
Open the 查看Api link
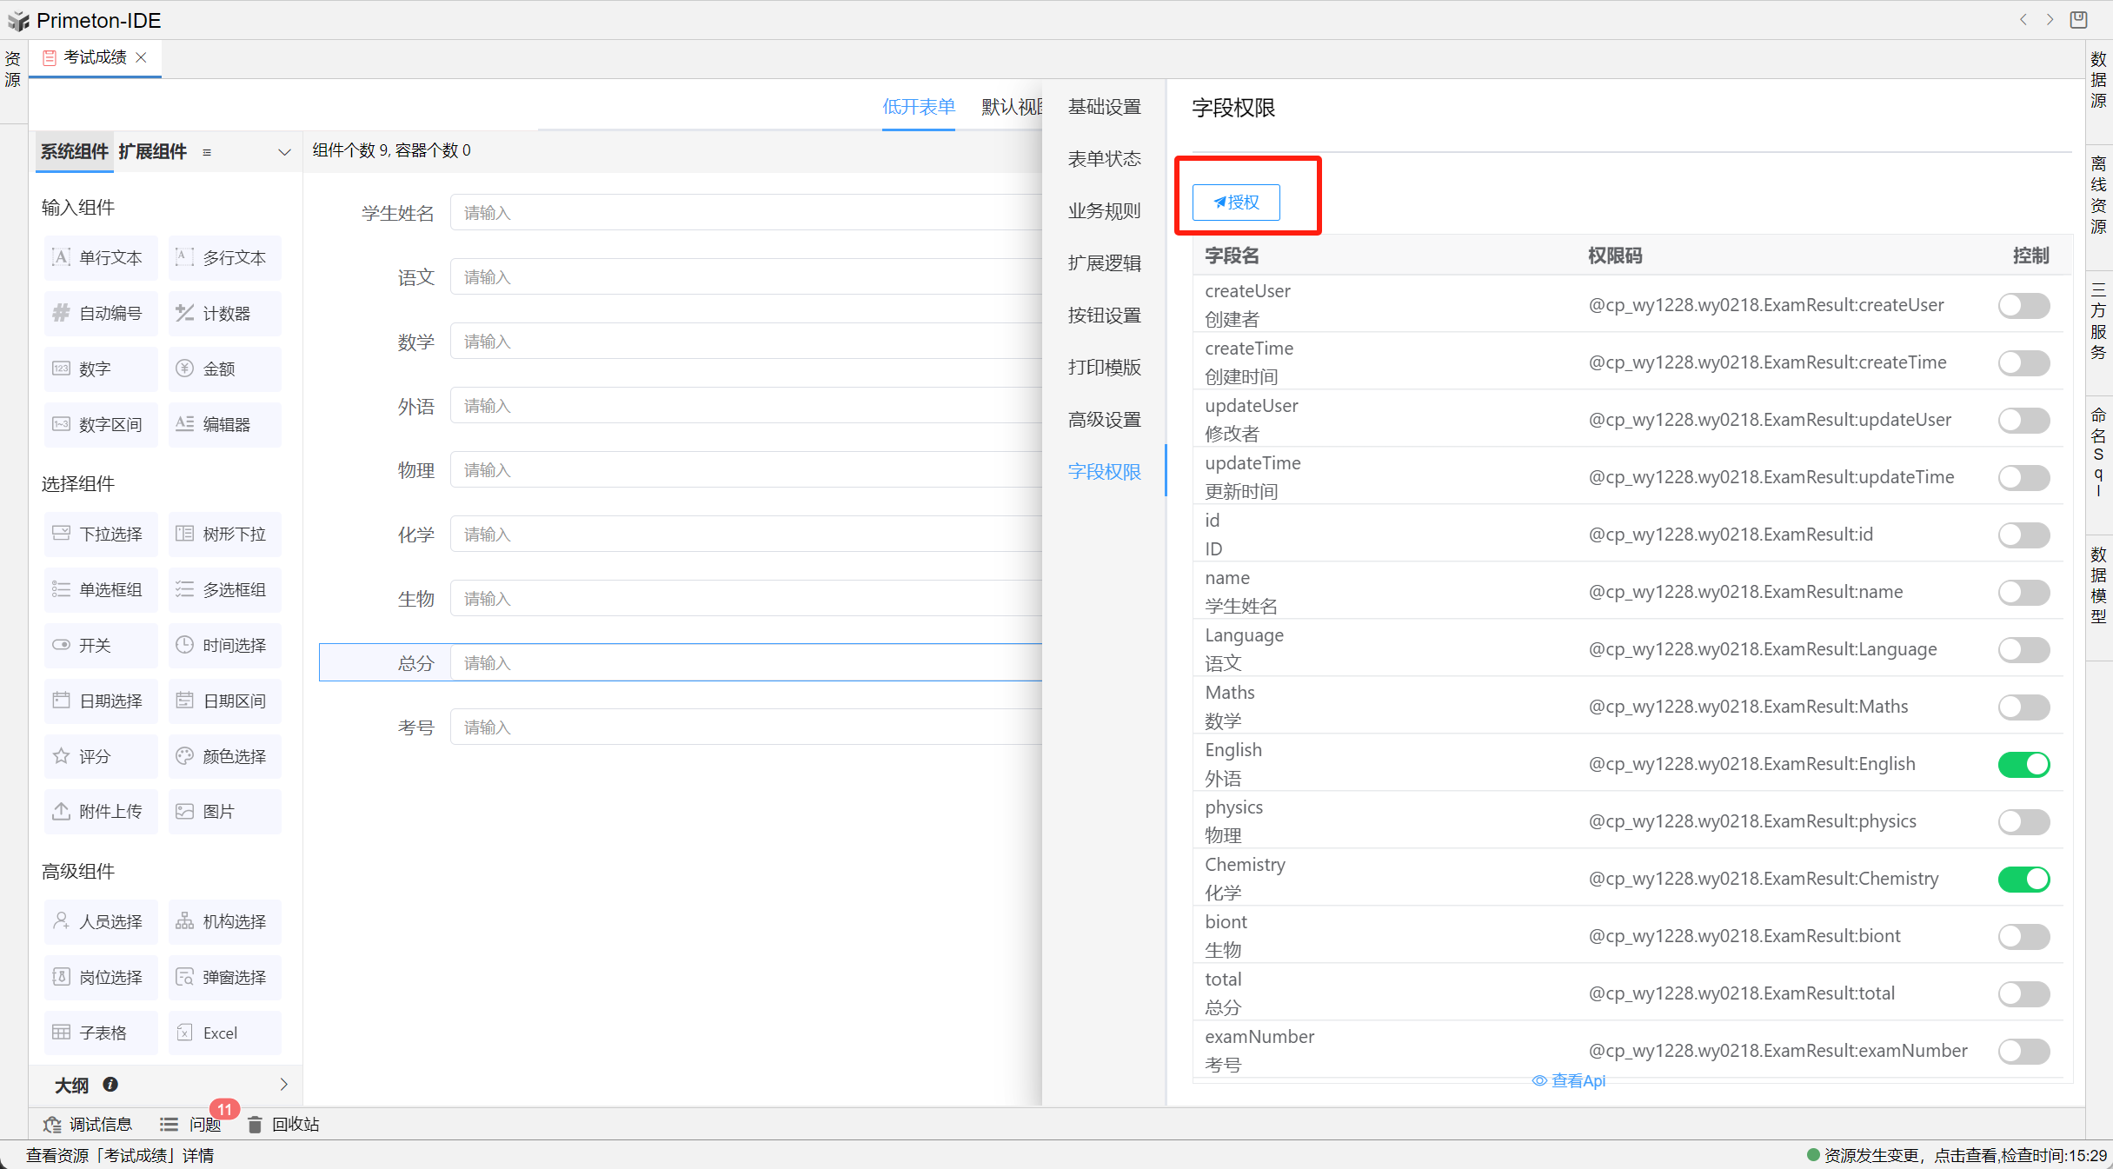point(1569,1080)
